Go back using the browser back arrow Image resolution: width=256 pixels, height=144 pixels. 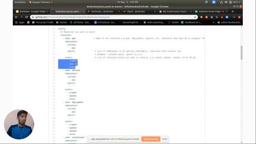point(16,17)
